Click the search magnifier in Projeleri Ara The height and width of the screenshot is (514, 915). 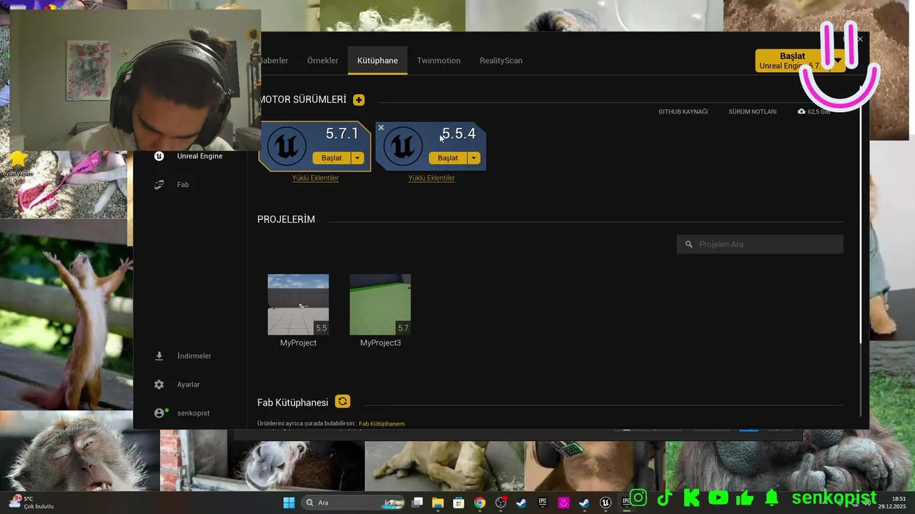point(689,244)
